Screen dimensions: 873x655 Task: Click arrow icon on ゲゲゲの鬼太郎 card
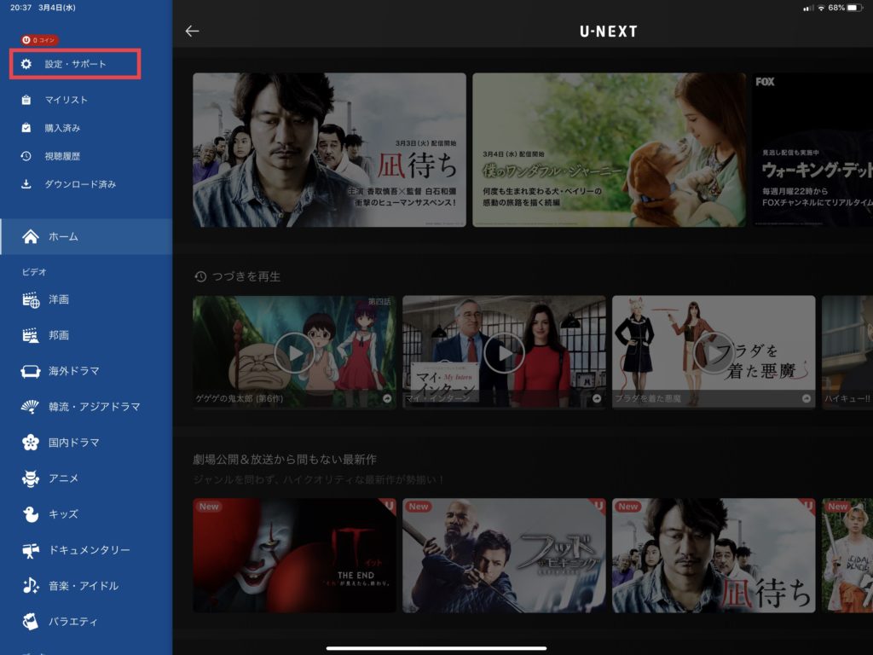coord(387,399)
